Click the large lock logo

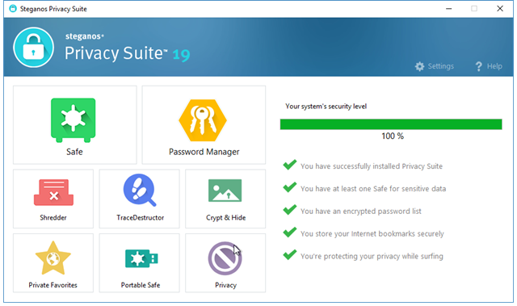[x=34, y=48]
